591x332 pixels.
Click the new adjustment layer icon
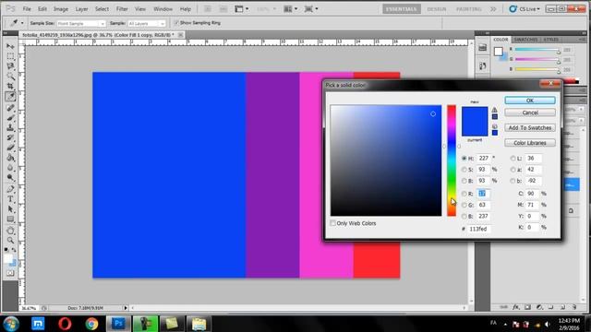click(539, 307)
